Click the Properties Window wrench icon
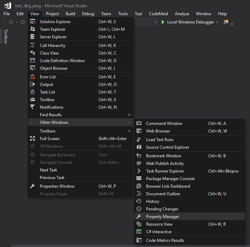 [x=33, y=186]
